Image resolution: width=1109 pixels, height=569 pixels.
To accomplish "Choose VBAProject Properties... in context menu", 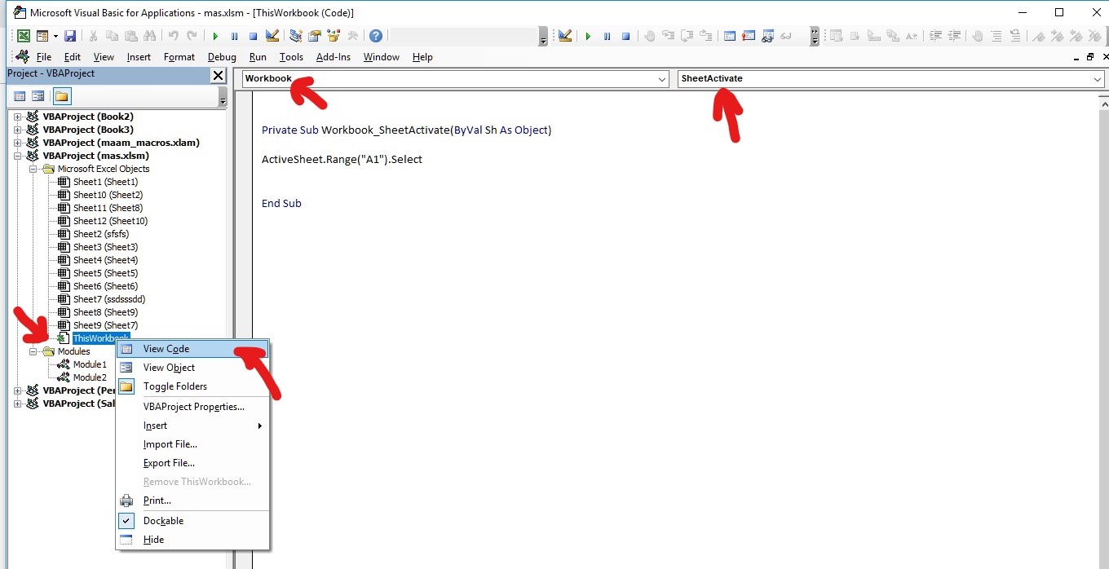I will 192,407.
